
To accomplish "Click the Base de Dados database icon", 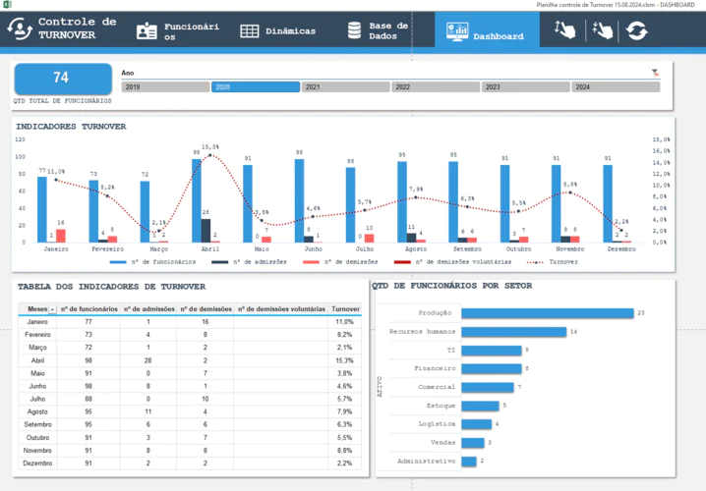I will coord(346,31).
